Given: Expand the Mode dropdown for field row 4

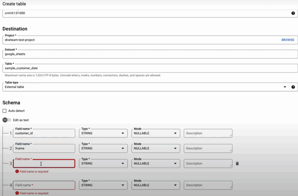Looking at the screenshot, I should 155,185.
